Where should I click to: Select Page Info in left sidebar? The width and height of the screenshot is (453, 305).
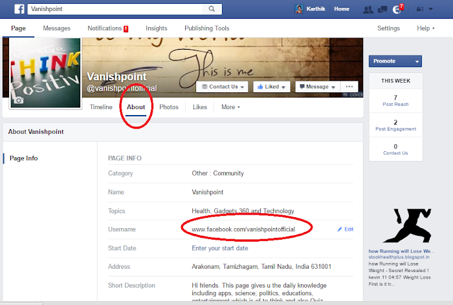click(x=24, y=158)
